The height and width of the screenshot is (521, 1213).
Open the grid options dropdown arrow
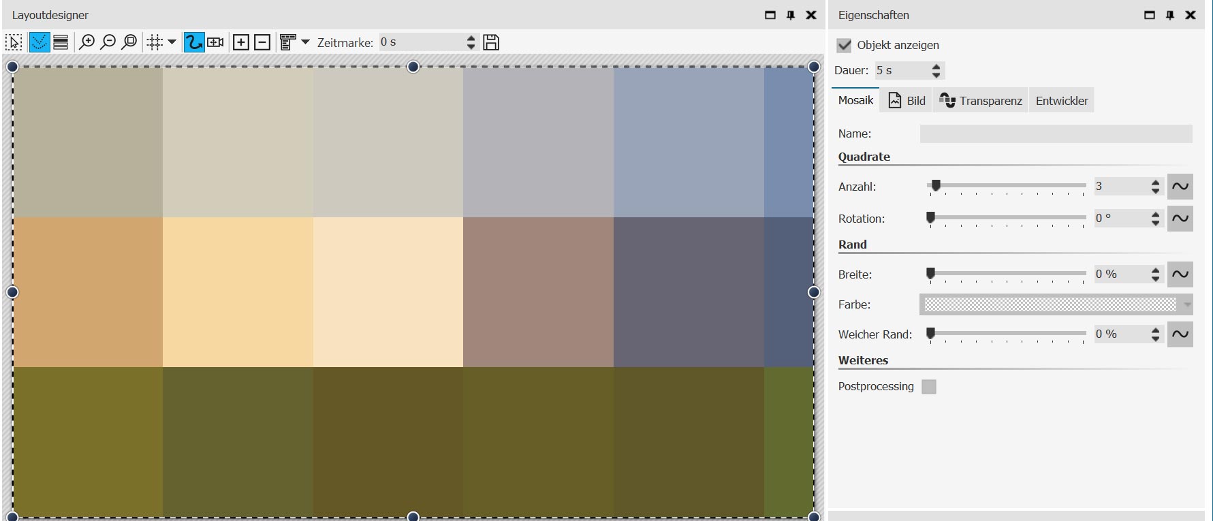[172, 42]
